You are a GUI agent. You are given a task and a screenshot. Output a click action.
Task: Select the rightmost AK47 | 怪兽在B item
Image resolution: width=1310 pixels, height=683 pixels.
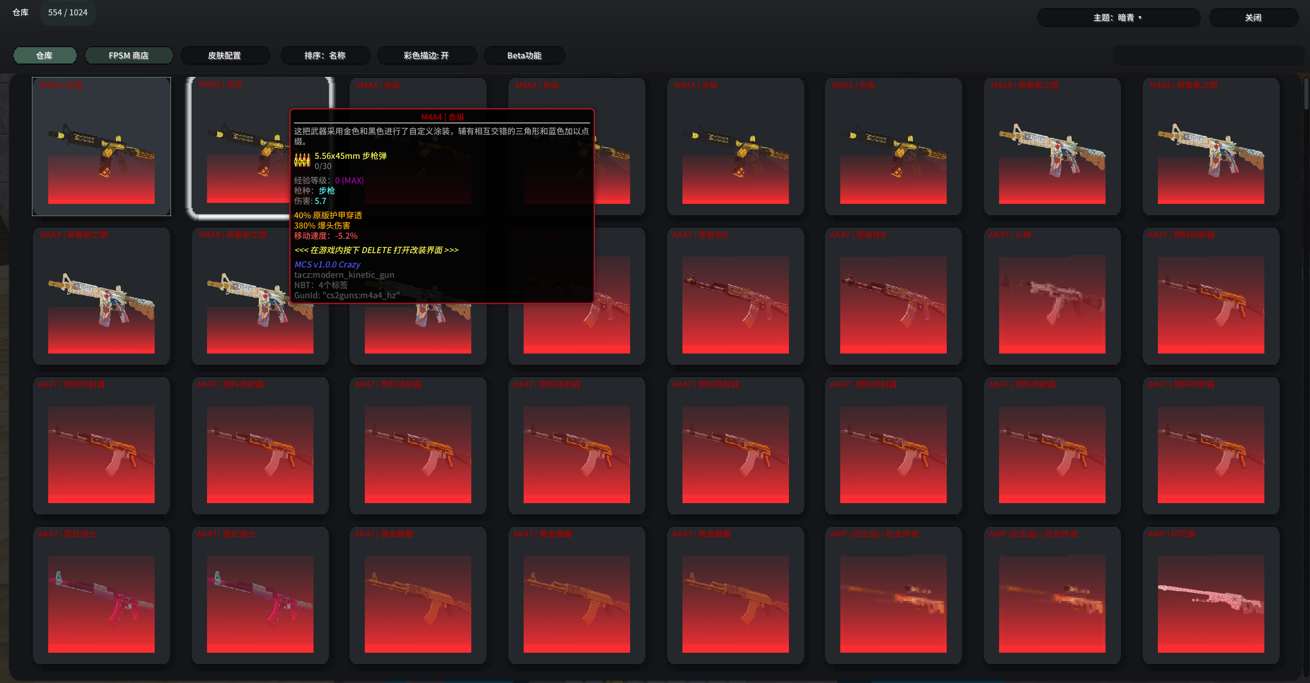coord(893,296)
